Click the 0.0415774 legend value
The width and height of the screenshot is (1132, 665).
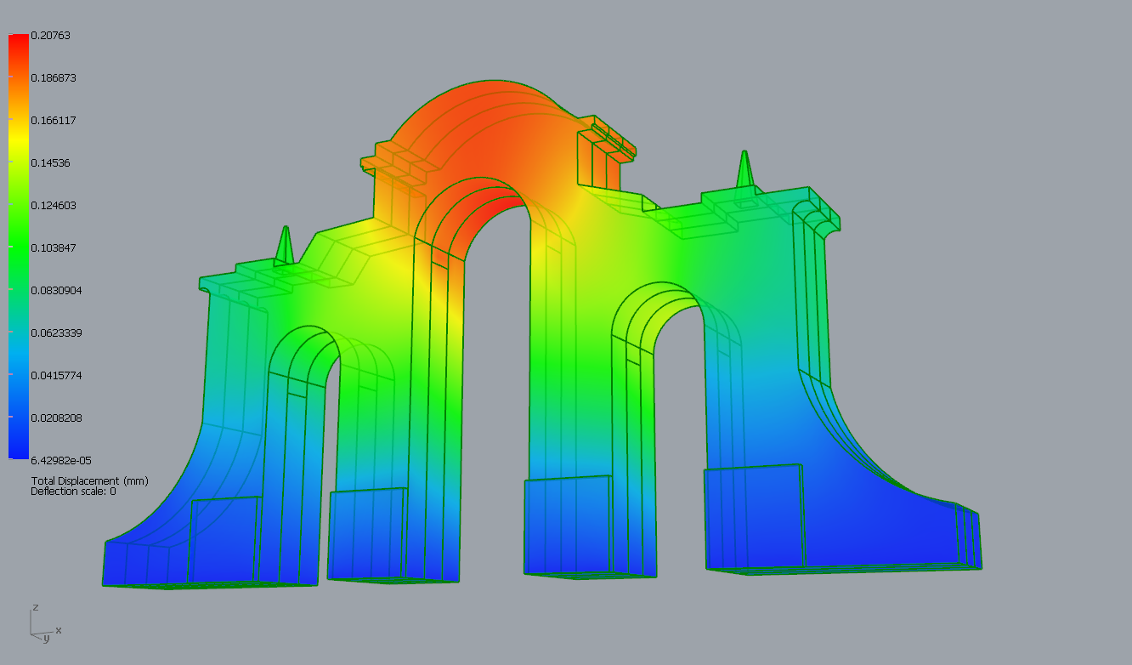click(56, 375)
